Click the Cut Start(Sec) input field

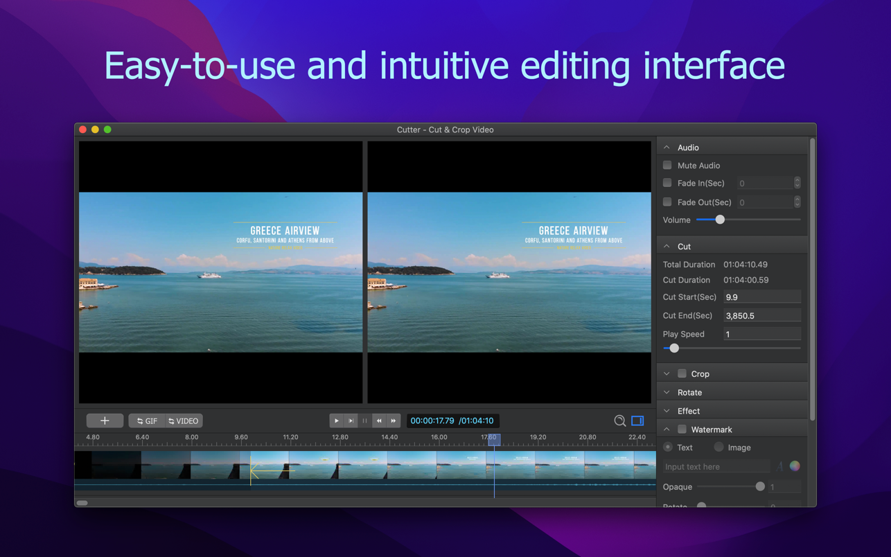click(x=762, y=297)
